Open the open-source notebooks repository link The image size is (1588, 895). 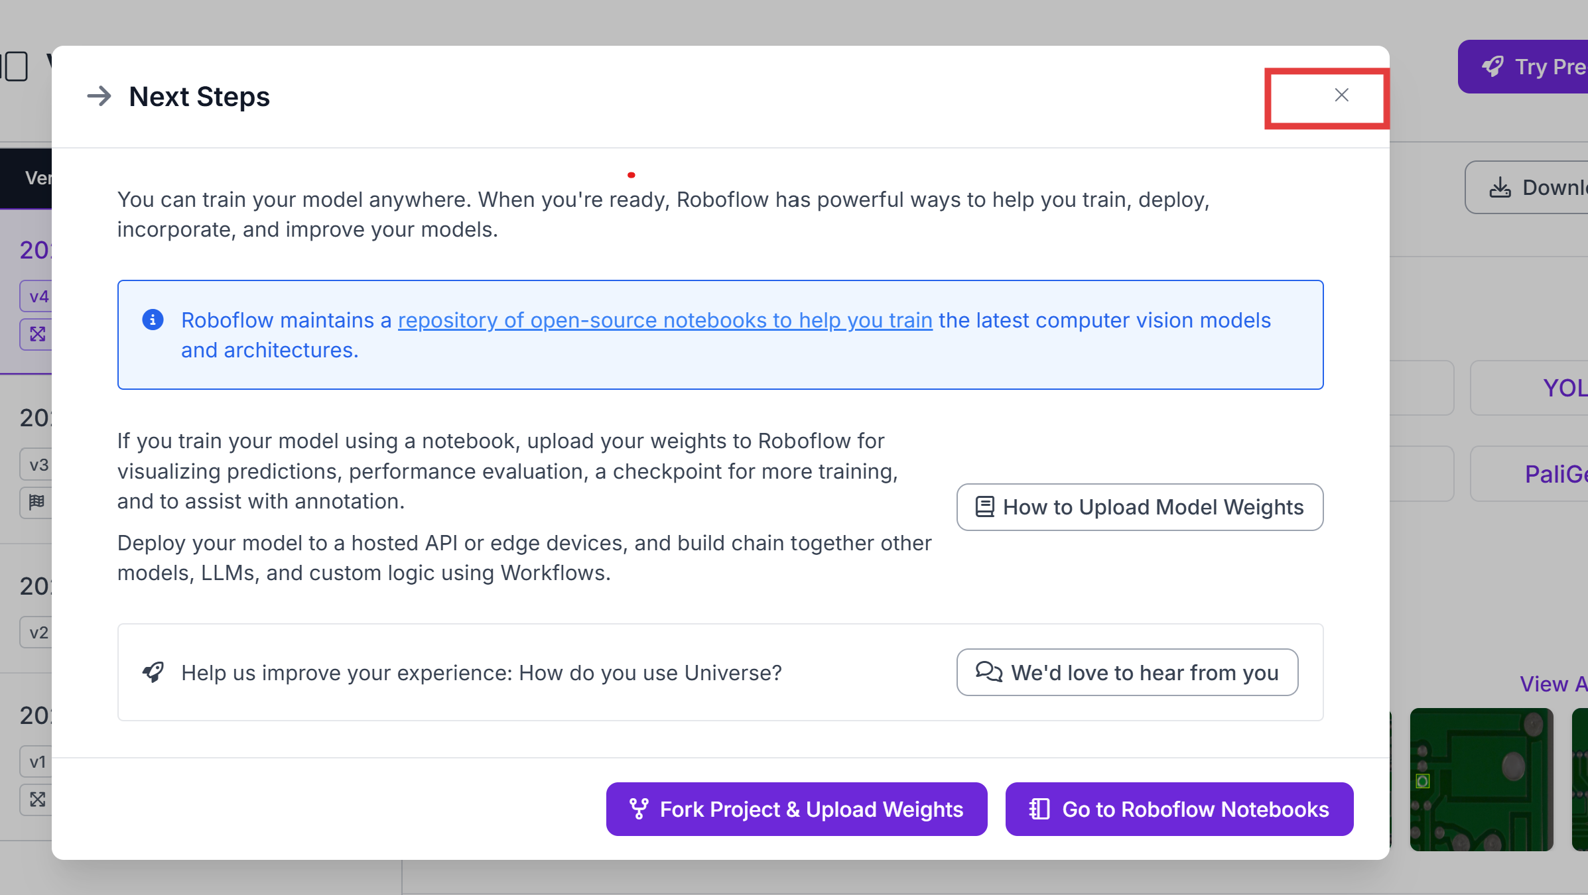[x=665, y=320]
